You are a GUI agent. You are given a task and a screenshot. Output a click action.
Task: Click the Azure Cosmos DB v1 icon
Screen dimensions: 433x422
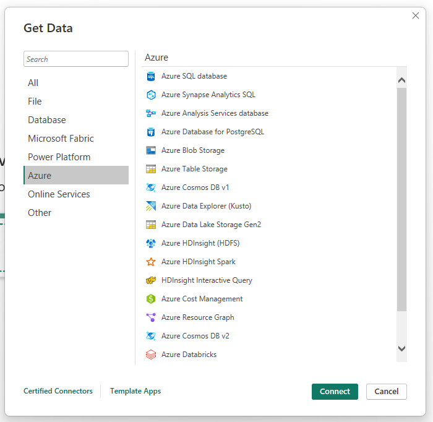pyautogui.click(x=151, y=187)
